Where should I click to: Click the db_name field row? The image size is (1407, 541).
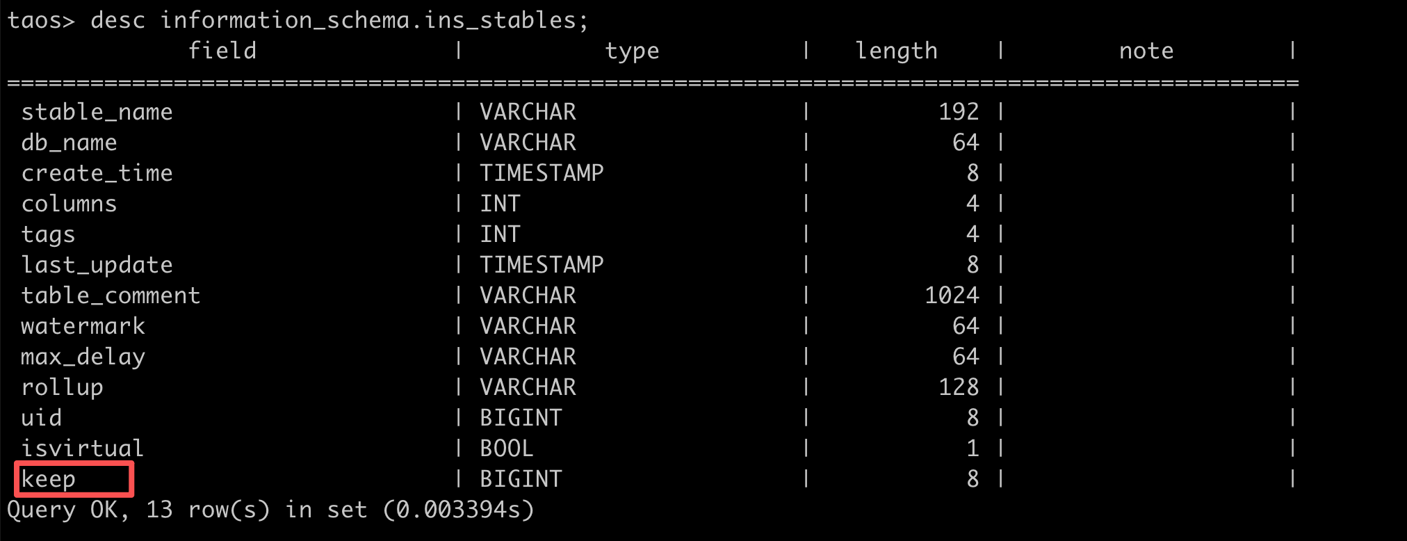pos(69,143)
